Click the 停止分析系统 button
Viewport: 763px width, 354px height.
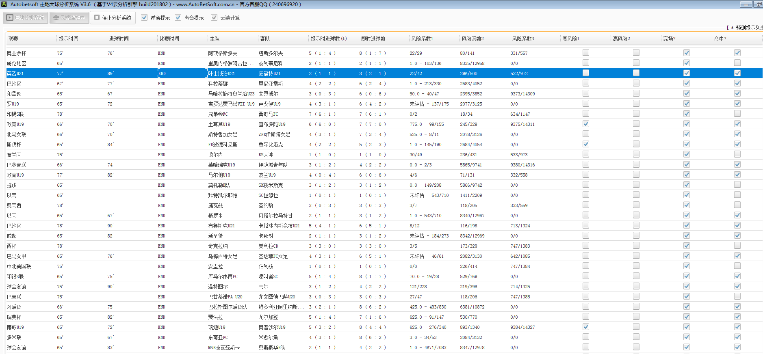point(113,18)
